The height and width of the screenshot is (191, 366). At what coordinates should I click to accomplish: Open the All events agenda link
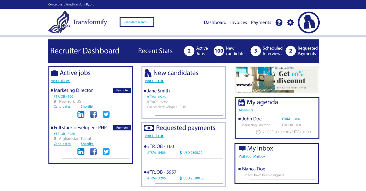tap(246, 110)
